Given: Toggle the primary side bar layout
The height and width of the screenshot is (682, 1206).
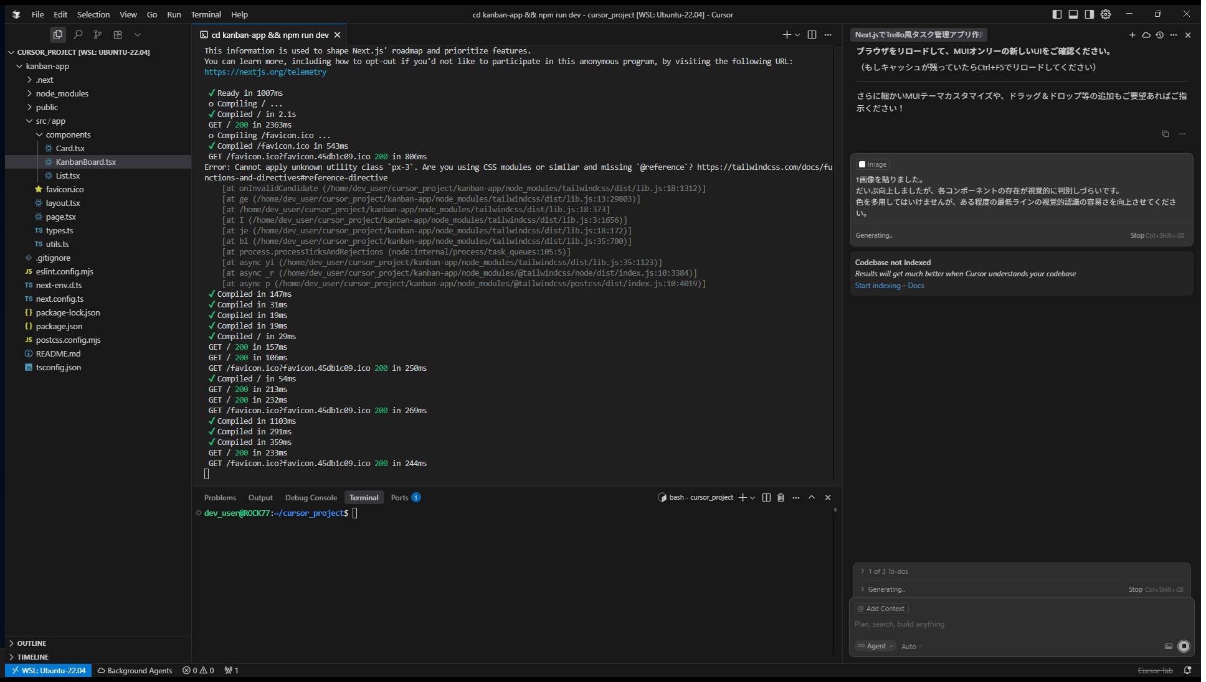Looking at the screenshot, I should click(x=1057, y=14).
